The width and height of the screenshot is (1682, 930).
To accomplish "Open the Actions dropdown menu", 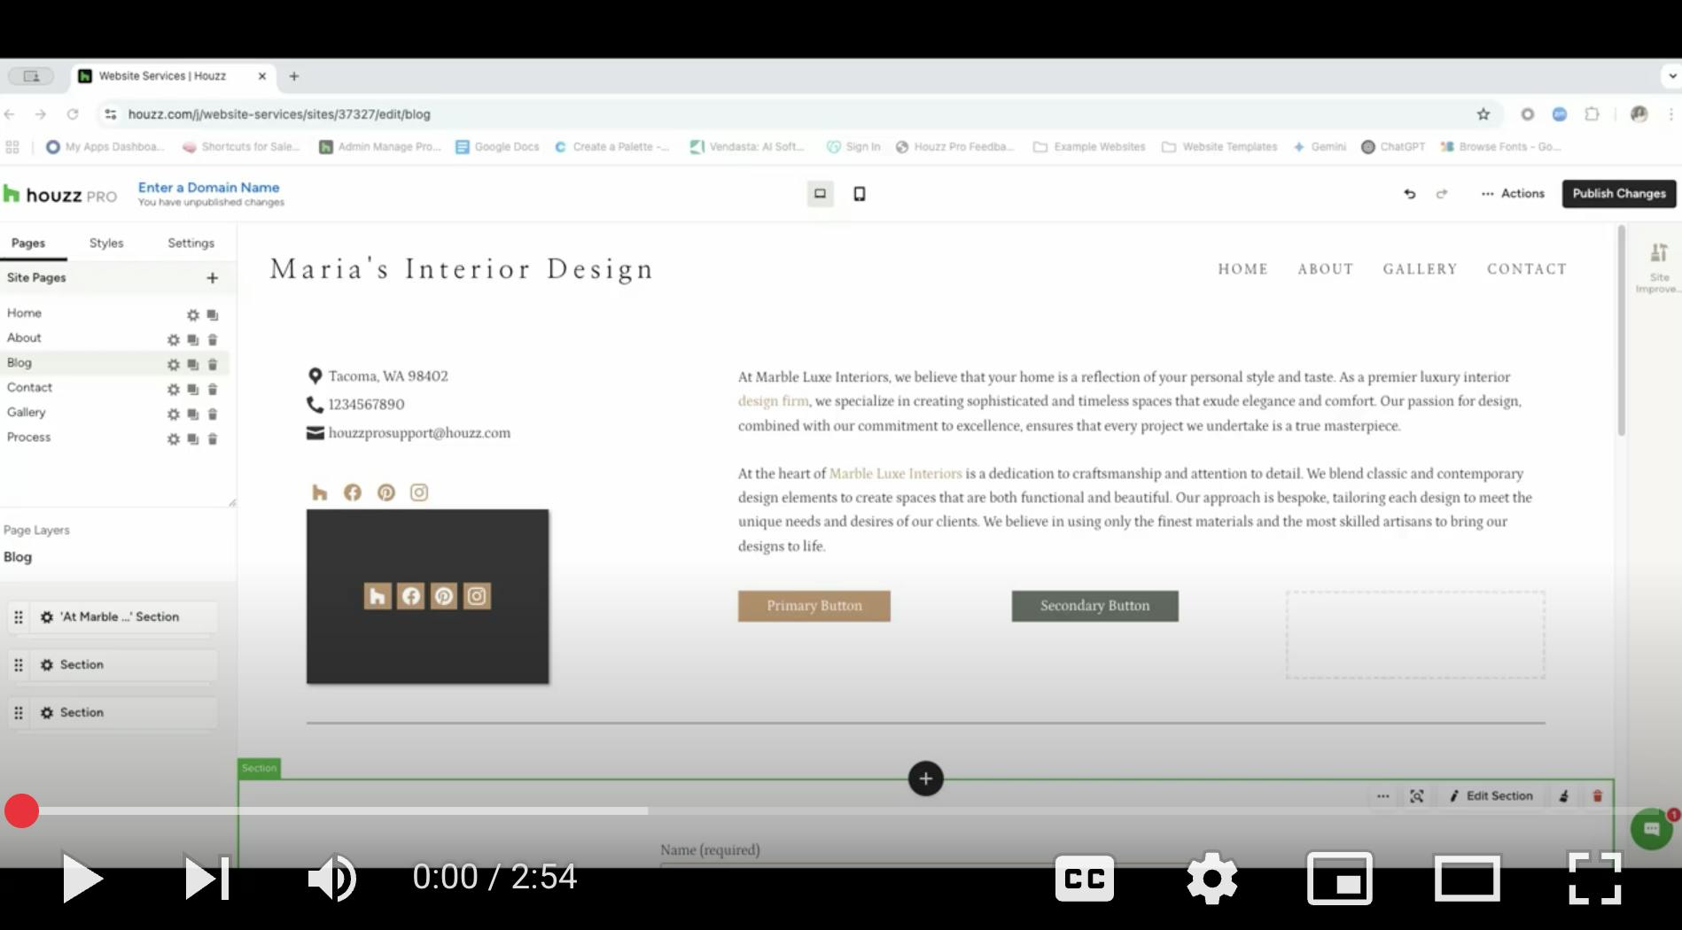I will [1513, 194].
